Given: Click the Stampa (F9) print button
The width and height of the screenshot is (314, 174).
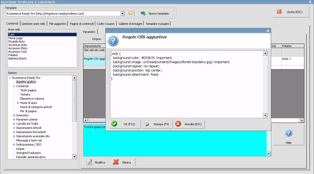Looking at the screenshot, I should (x=157, y=124).
